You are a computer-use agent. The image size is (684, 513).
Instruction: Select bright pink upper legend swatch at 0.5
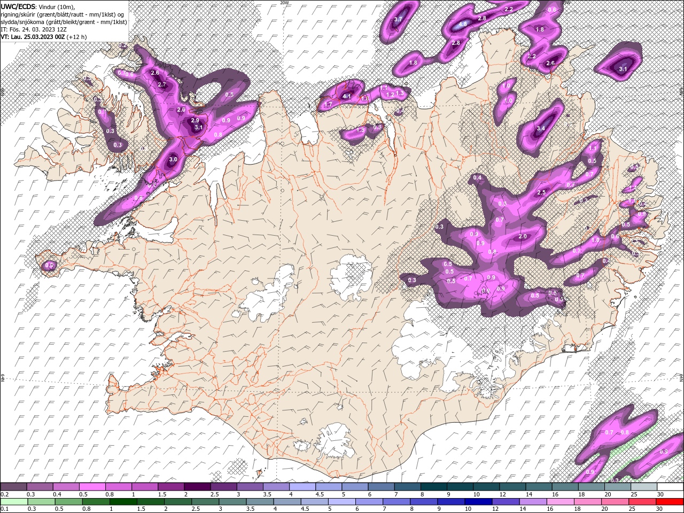[x=92, y=487]
